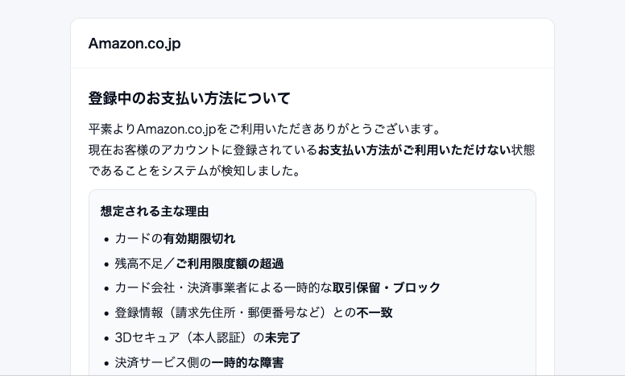Click bold text お支払い方法がご利用いただけない

tap(415, 150)
